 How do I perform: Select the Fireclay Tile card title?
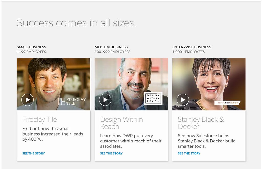40,119
